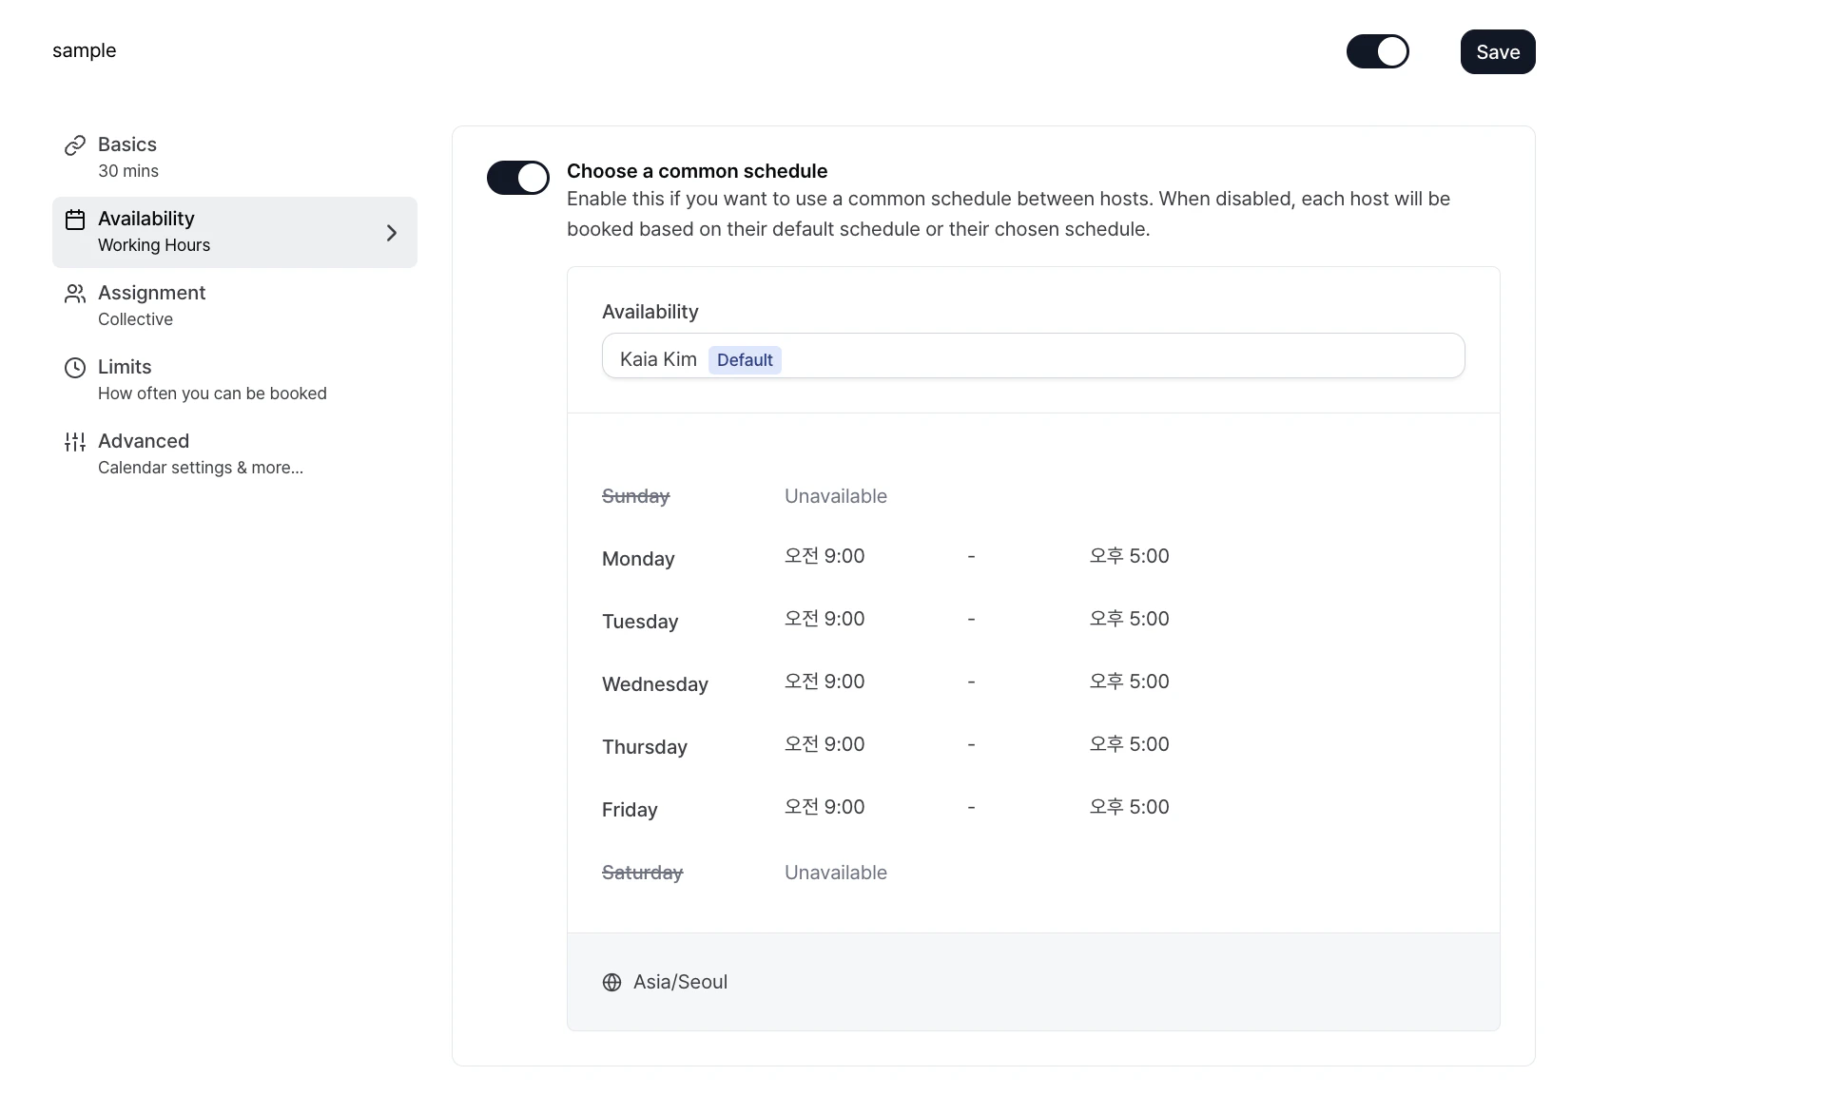Screen dimensions: 1824x1114
Task: Click the sliders icon next to Advanced
Action: (75, 441)
